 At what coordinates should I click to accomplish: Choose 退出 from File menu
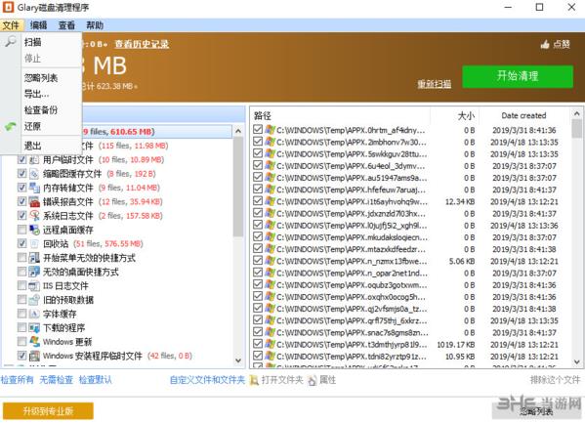[33, 146]
